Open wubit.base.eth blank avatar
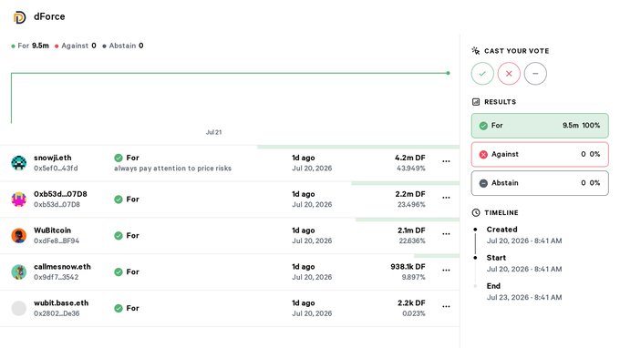 [x=18, y=308]
